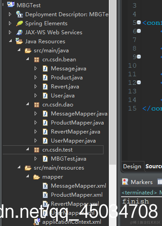
Task: Click the src/main/java source folder icon
Action: pyautogui.click(x=28, y=51)
